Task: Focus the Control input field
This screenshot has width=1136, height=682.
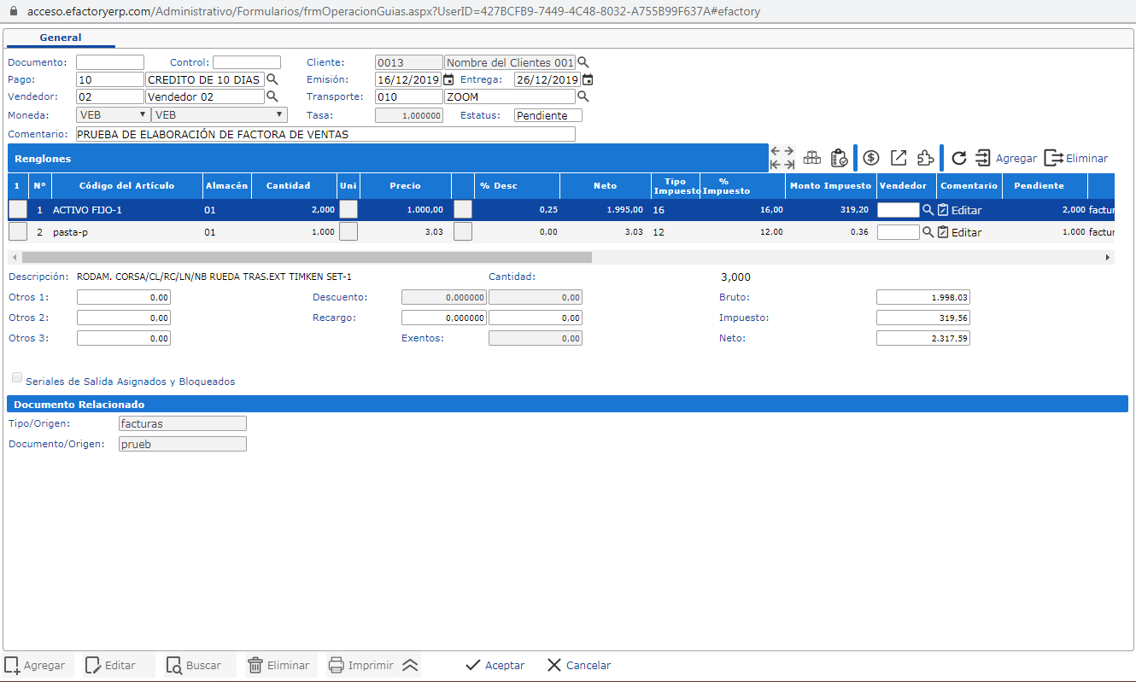Action: coord(247,62)
